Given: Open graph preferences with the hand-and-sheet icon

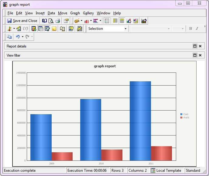Looking at the screenshot, I should (x=66, y=21).
